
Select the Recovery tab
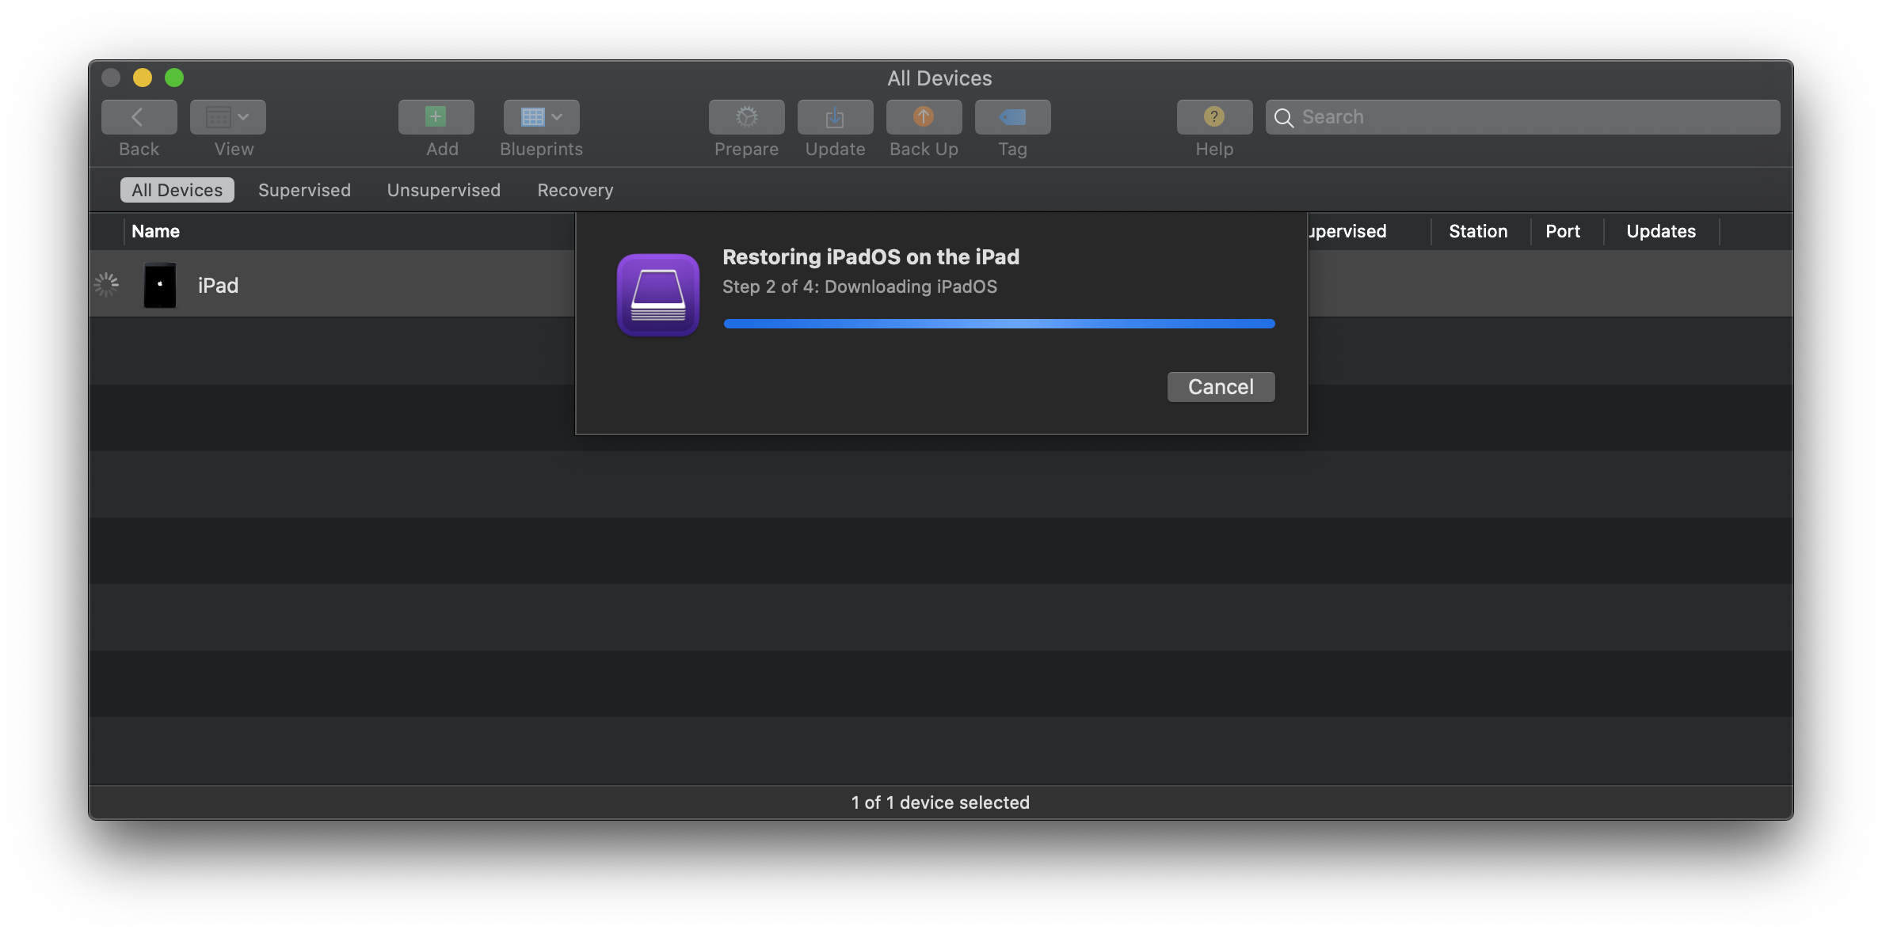[x=575, y=190]
